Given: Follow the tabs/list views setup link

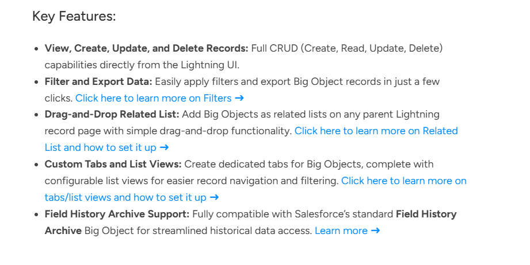Looking at the screenshot, I should click(403, 181).
